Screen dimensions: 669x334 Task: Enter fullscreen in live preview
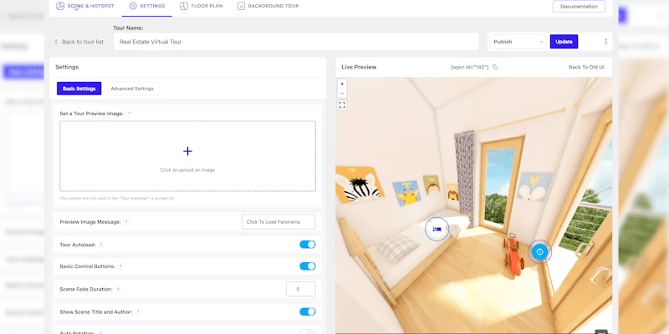click(x=342, y=105)
